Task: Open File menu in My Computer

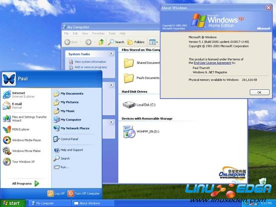Action: [x=66, y=33]
